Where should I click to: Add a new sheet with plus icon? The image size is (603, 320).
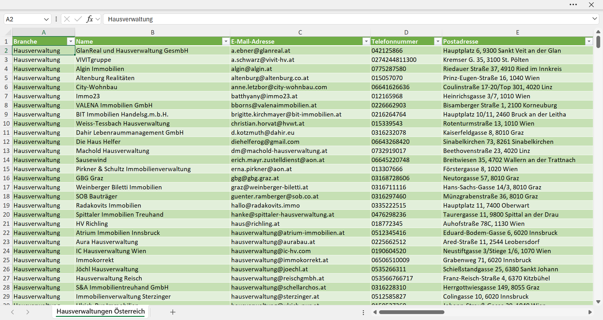coord(173,312)
